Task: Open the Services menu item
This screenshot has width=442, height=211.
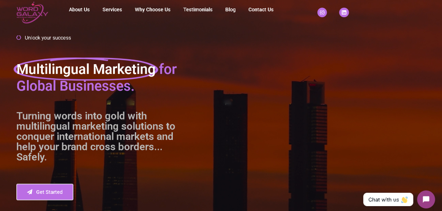Action: click(x=112, y=10)
